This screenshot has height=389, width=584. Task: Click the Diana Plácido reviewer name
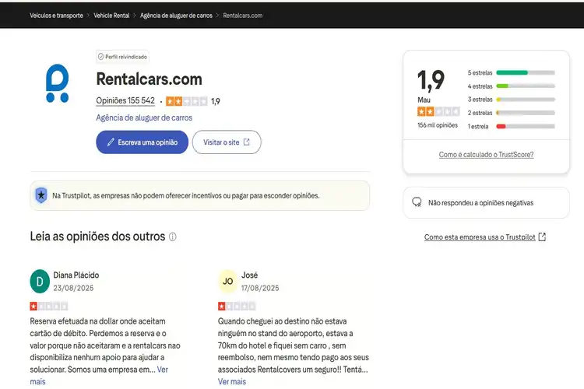76,275
